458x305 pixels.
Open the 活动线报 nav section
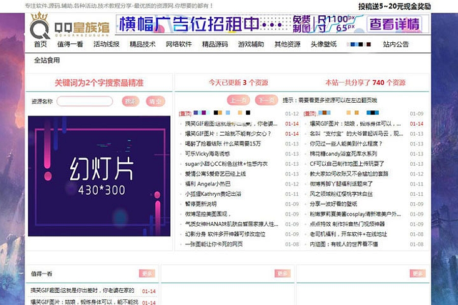106,44
